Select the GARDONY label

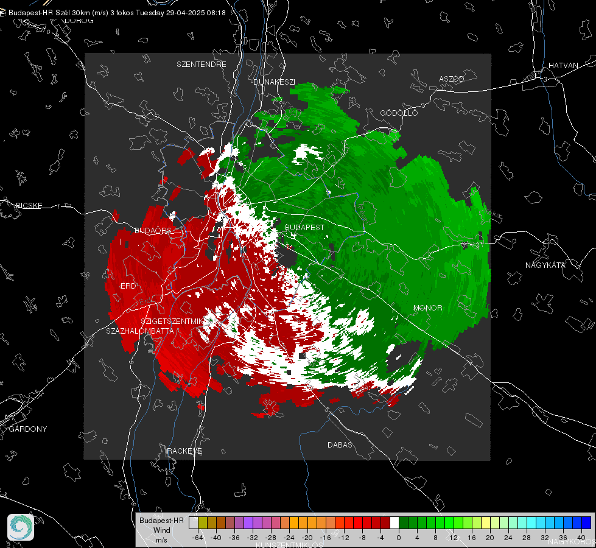[x=28, y=429]
